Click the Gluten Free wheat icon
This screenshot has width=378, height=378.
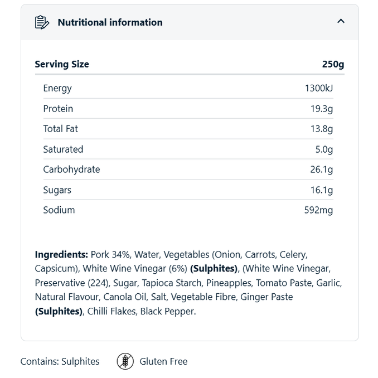tap(125, 361)
